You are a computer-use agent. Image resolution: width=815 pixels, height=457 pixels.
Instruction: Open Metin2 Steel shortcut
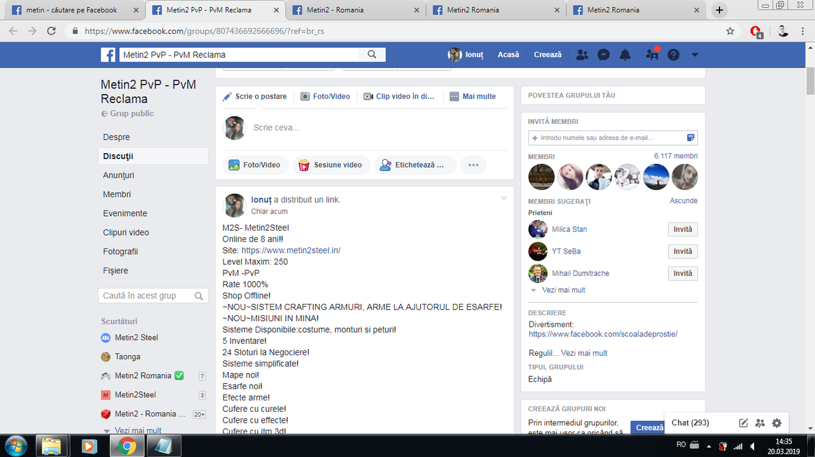(x=136, y=338)
